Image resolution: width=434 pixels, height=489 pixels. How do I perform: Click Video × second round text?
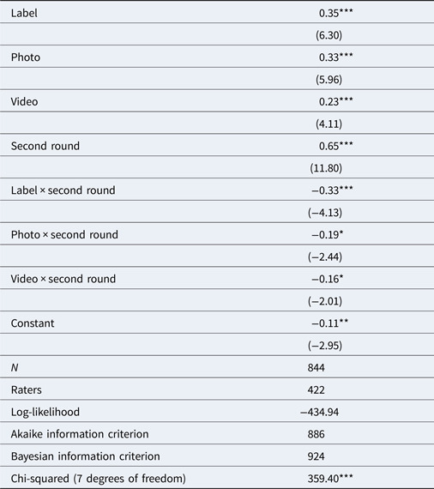pyautogui.click(x=63, y=279)
